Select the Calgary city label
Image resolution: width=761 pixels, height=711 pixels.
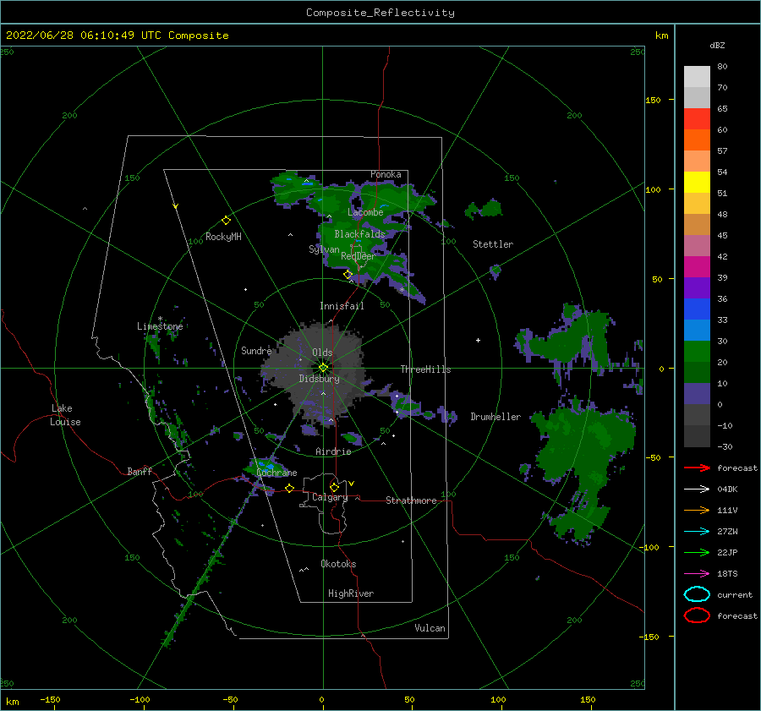(x=330, y=497)
